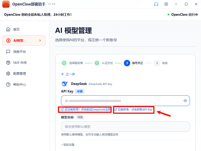Click the DeepSeek API key subtitle text
201x151 pixels.
click(x=100, y=84)
